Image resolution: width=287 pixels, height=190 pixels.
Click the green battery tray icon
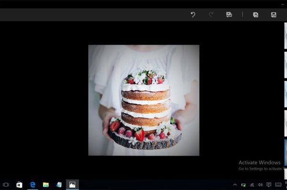[x=243, y=185]
